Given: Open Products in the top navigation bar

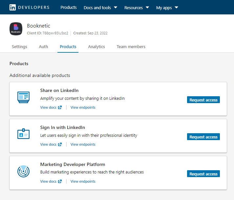Looking at the screenshot, I should click(x=69, y=8).
